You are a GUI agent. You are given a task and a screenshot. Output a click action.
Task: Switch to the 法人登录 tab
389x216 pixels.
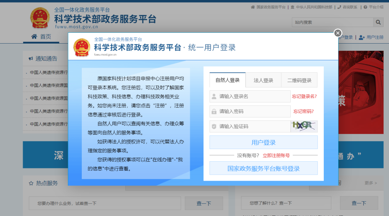coord(264,80)
